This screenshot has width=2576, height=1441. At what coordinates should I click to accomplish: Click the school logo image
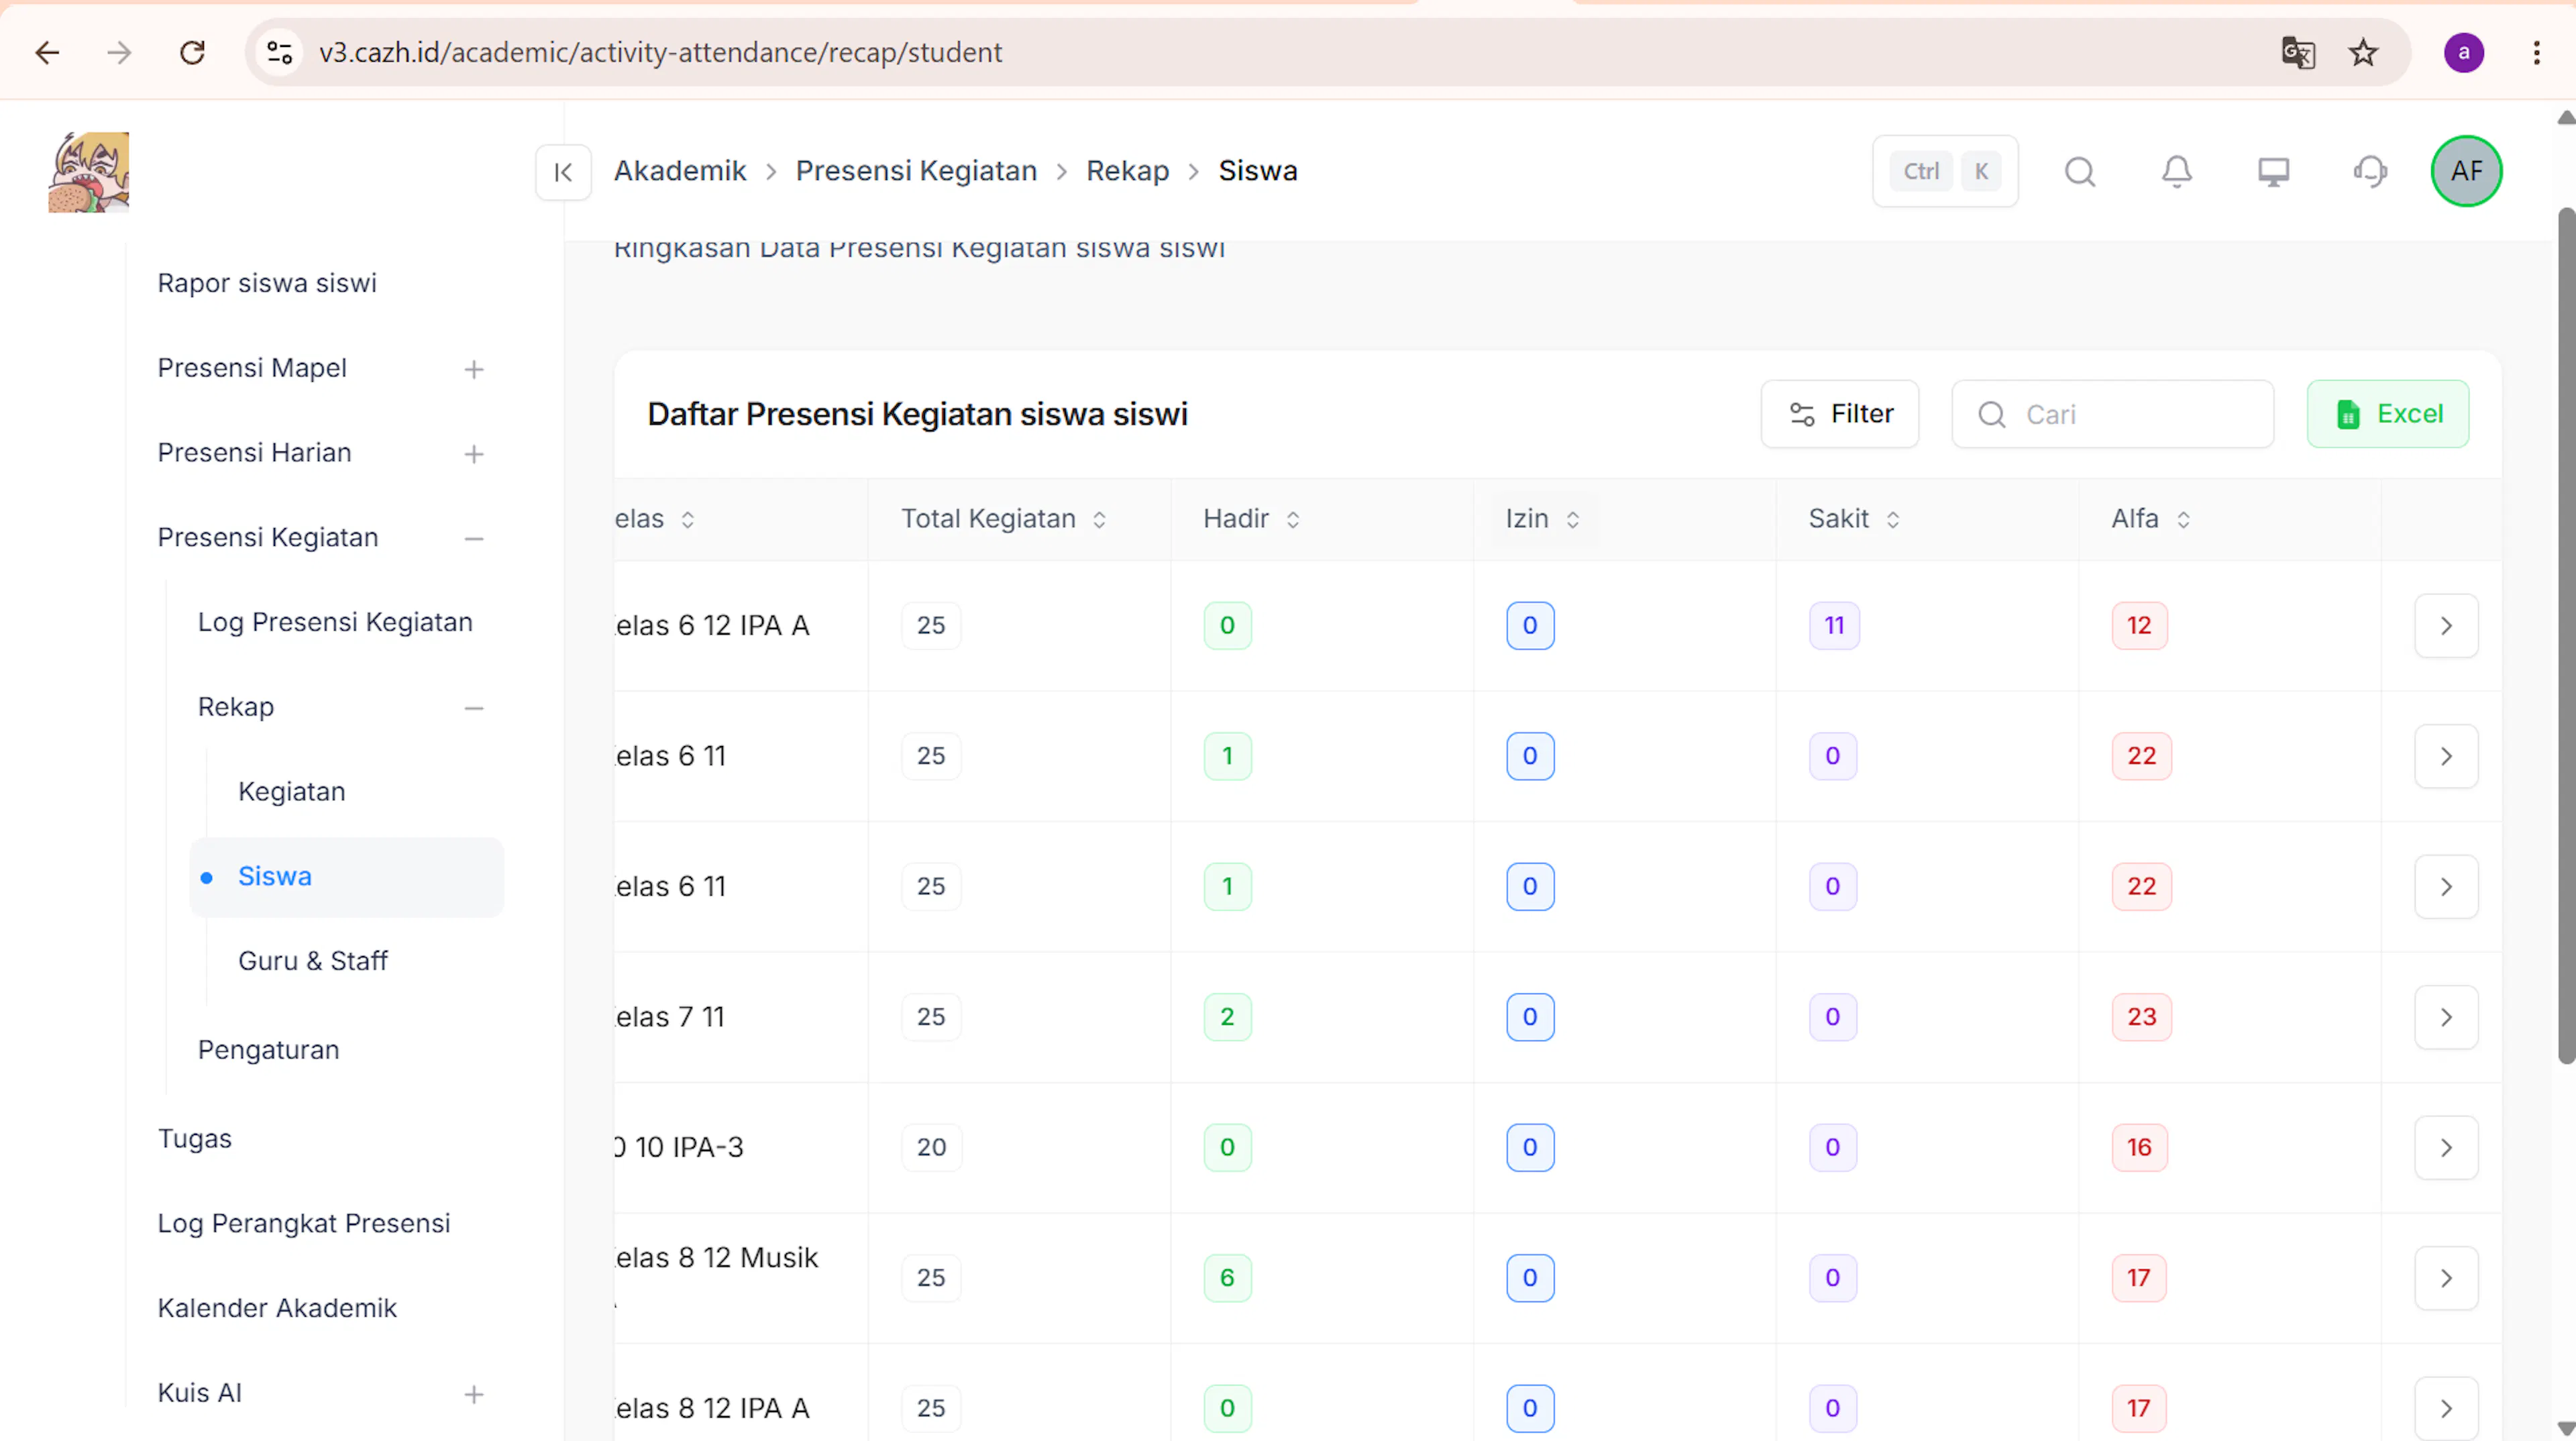[x=89, y=172]
